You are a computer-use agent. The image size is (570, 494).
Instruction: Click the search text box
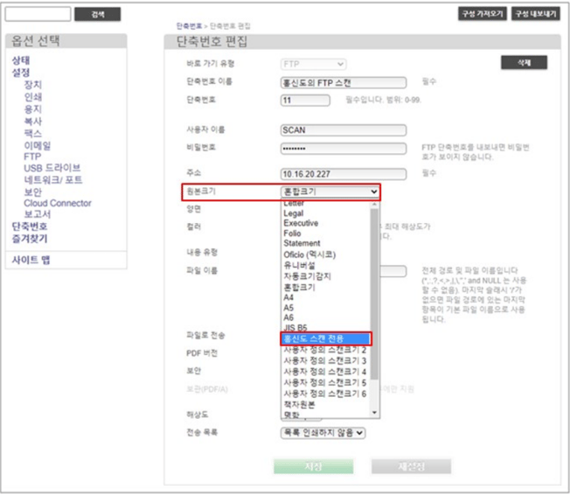(x=38, y=15)
